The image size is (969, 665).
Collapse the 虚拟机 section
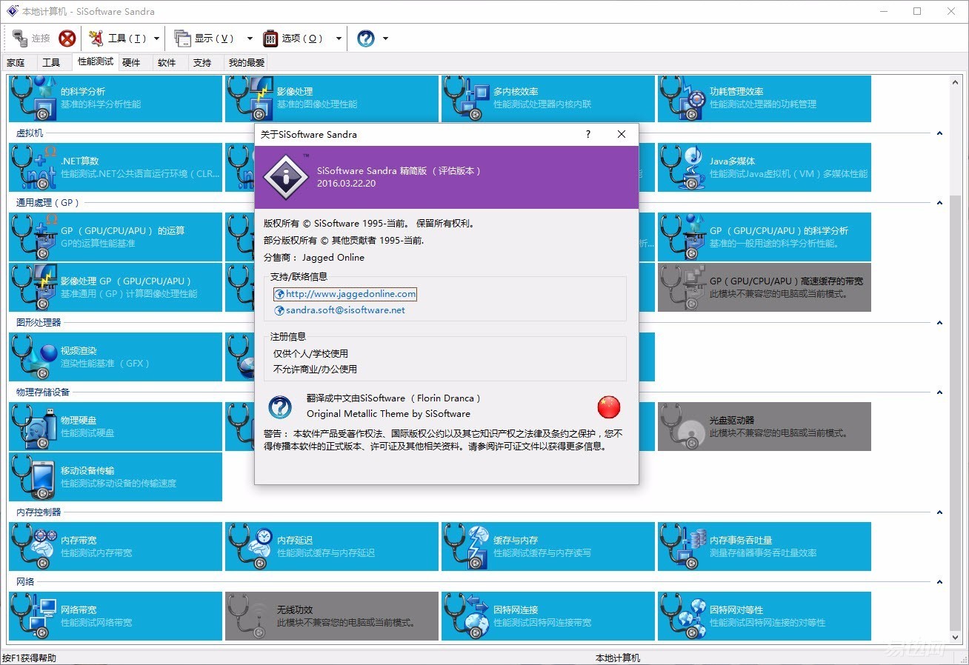[939, 133]
